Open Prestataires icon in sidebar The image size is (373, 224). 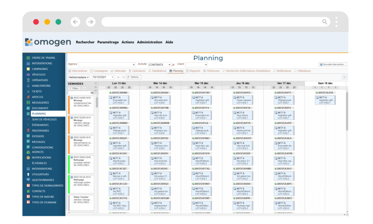click(28, 130)
